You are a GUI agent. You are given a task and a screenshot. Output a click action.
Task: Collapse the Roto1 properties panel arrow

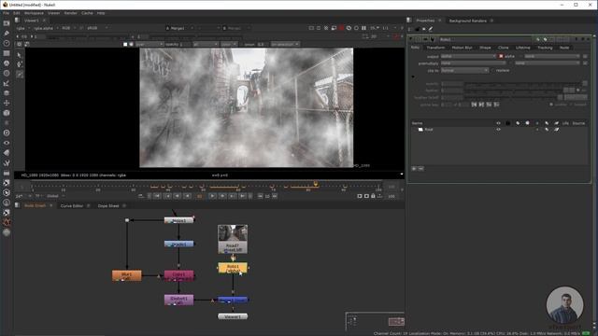click(x=411, y=39)
